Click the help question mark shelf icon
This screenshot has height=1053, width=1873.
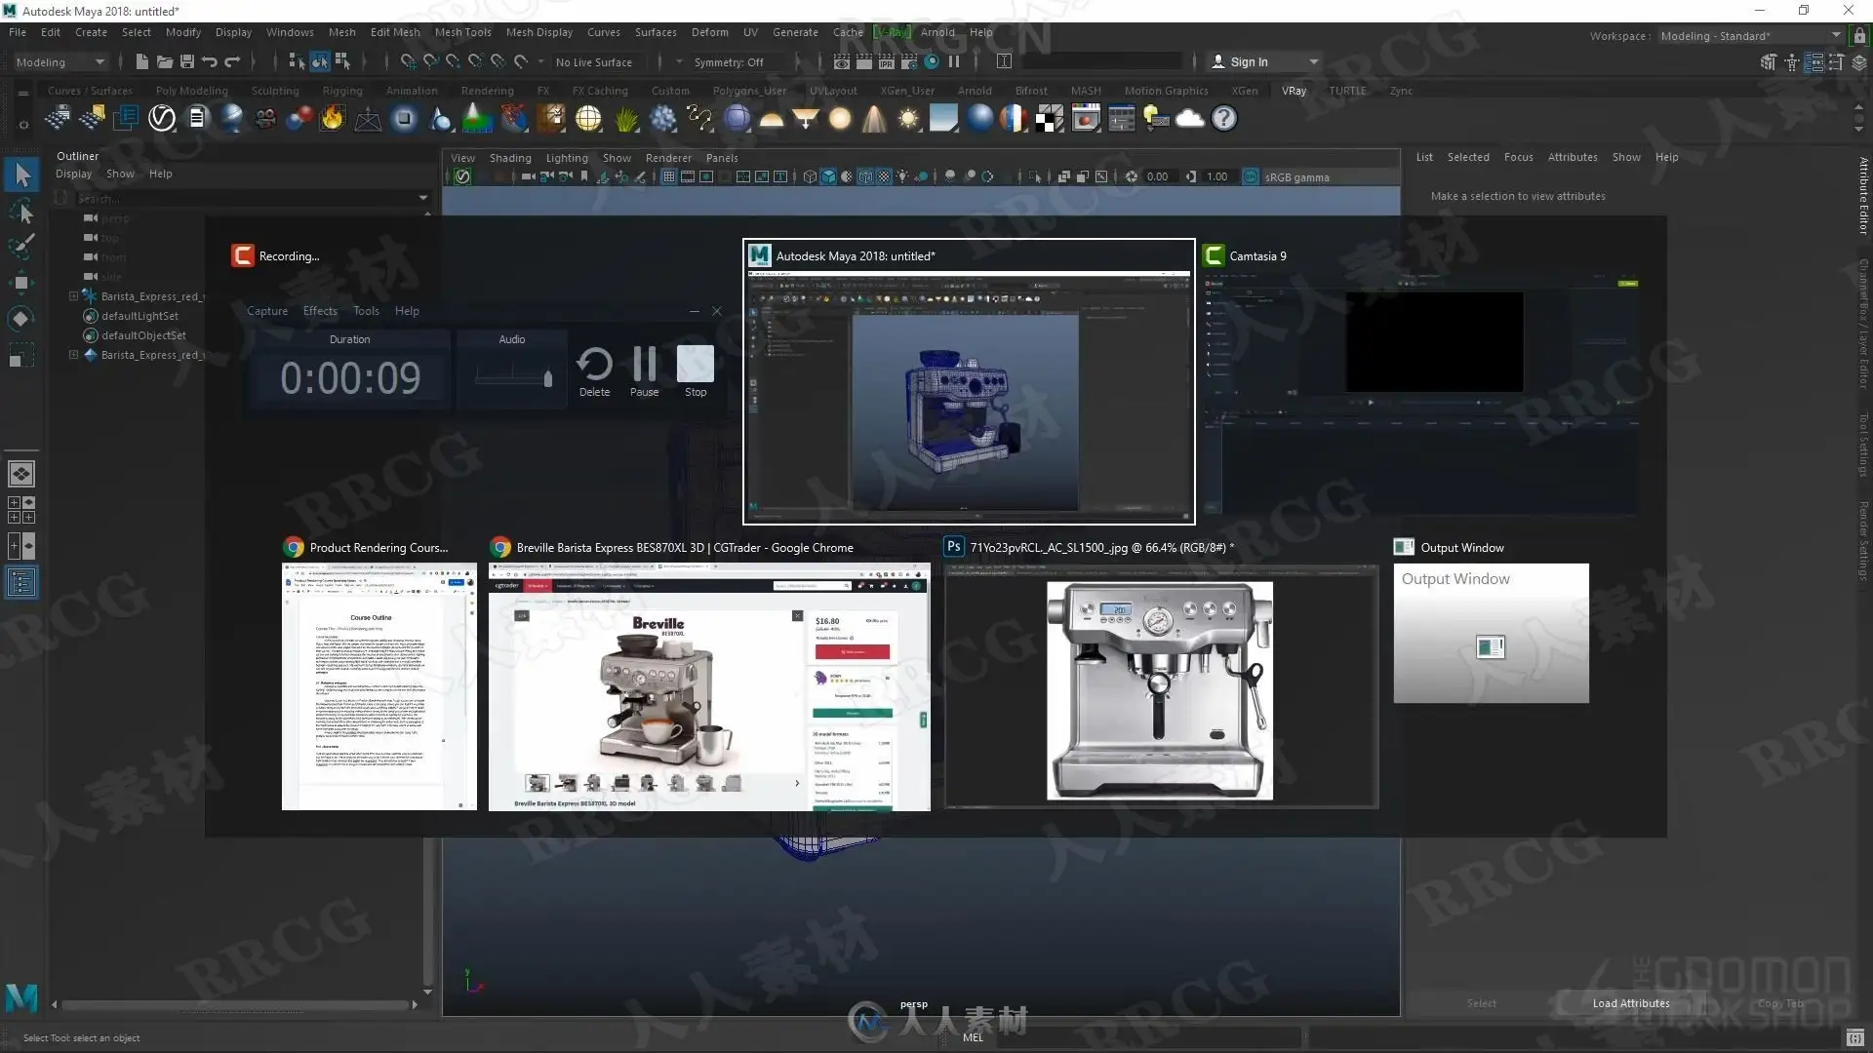[x=1223, y=119]
